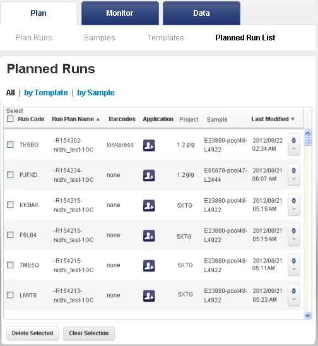Click application icon for run 7K5BG
318x346 pixels.
tap(149, 145)
